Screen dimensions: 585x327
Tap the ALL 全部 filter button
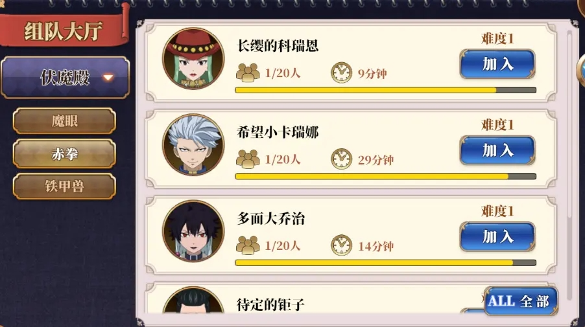pos(521,301)
